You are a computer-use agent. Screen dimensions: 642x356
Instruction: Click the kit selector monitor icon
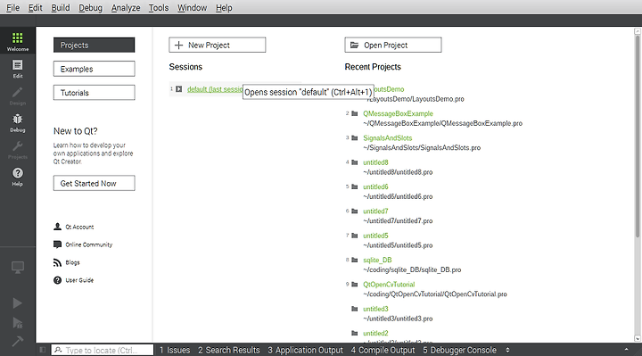[x=18, y=268]
